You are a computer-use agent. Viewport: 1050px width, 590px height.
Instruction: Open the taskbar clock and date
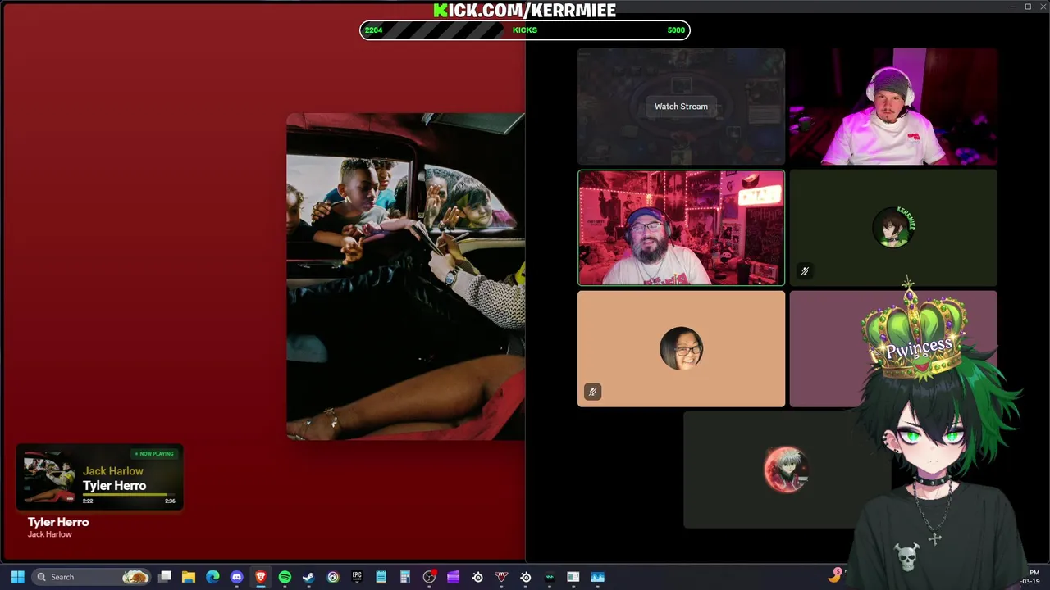click(1031, 577)
